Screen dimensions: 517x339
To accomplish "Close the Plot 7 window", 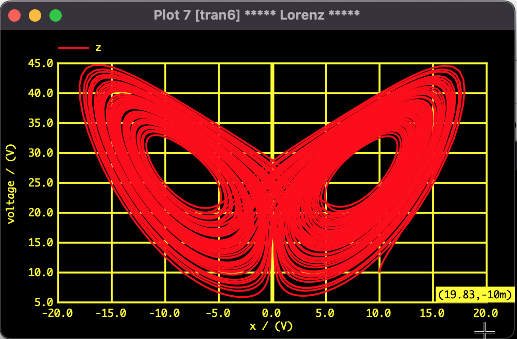I will pyautogui.click(x=14, y=15).
